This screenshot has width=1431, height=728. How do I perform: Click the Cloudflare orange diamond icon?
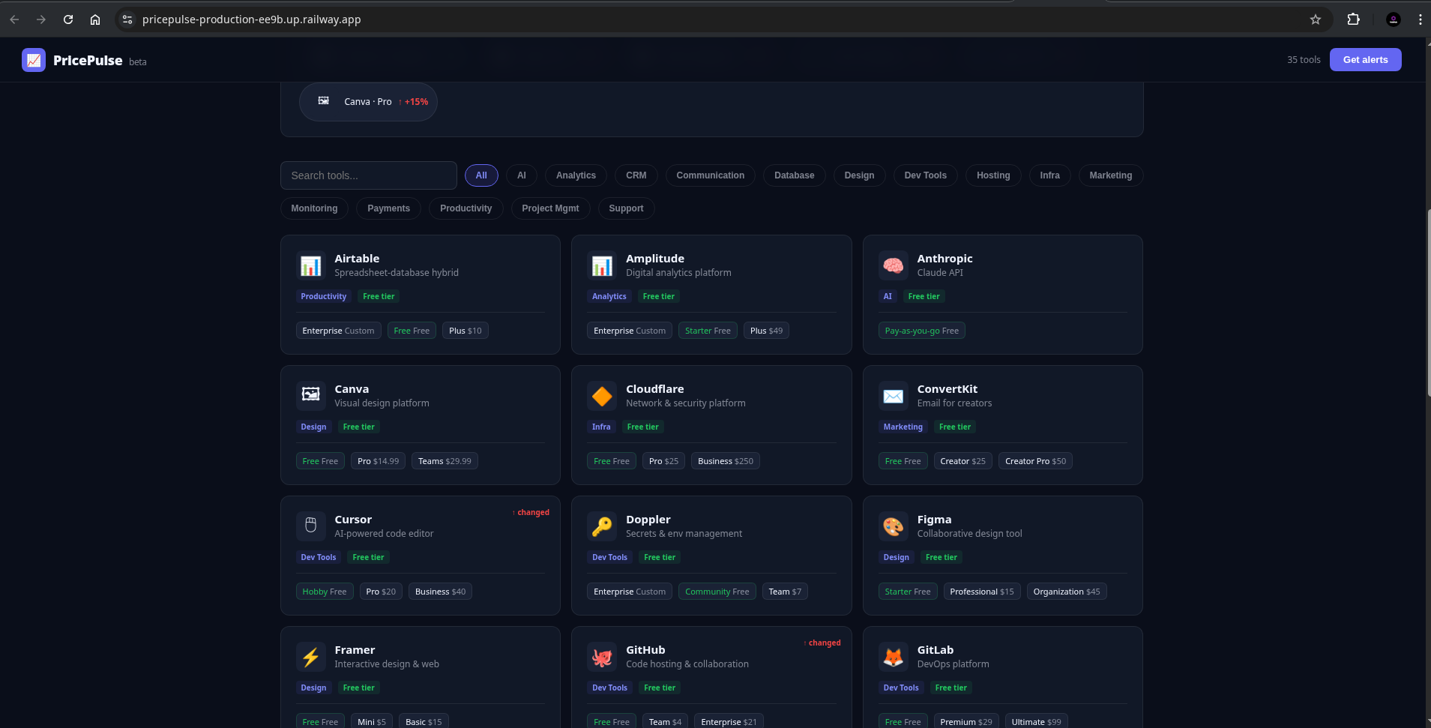pos(602,395)
